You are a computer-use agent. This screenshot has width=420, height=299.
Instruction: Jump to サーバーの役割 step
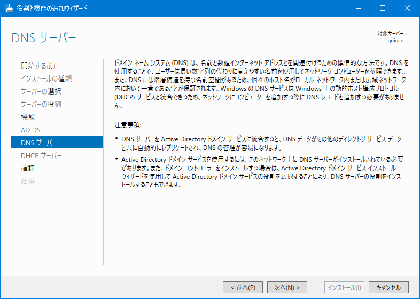tap(41, 104)
